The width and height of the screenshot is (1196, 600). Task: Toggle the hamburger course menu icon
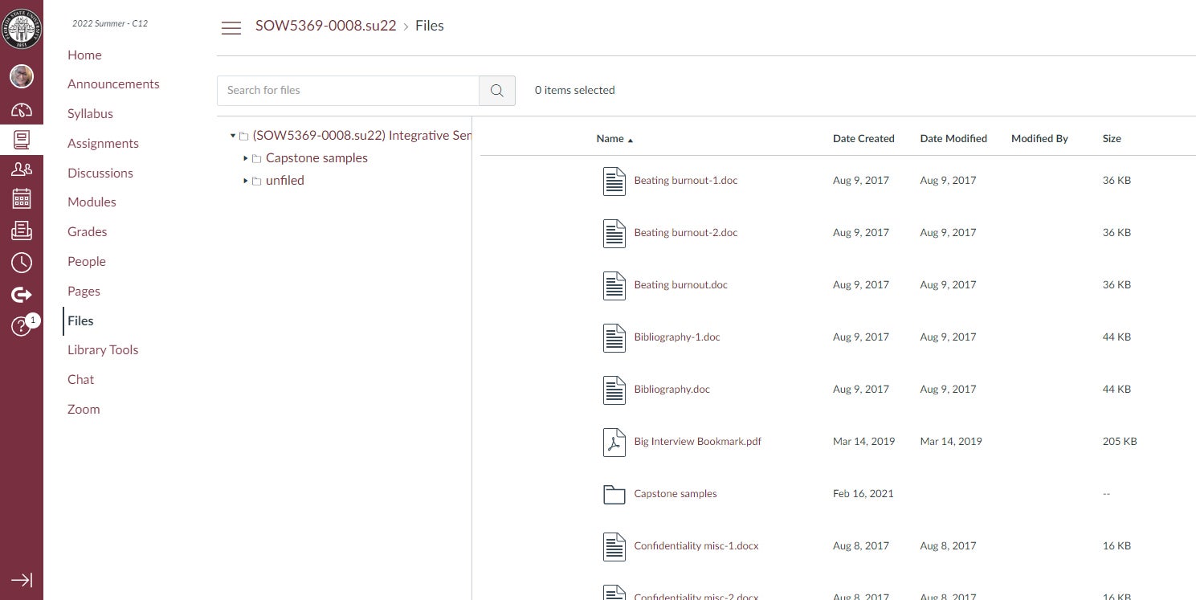(x=231, y=28)
